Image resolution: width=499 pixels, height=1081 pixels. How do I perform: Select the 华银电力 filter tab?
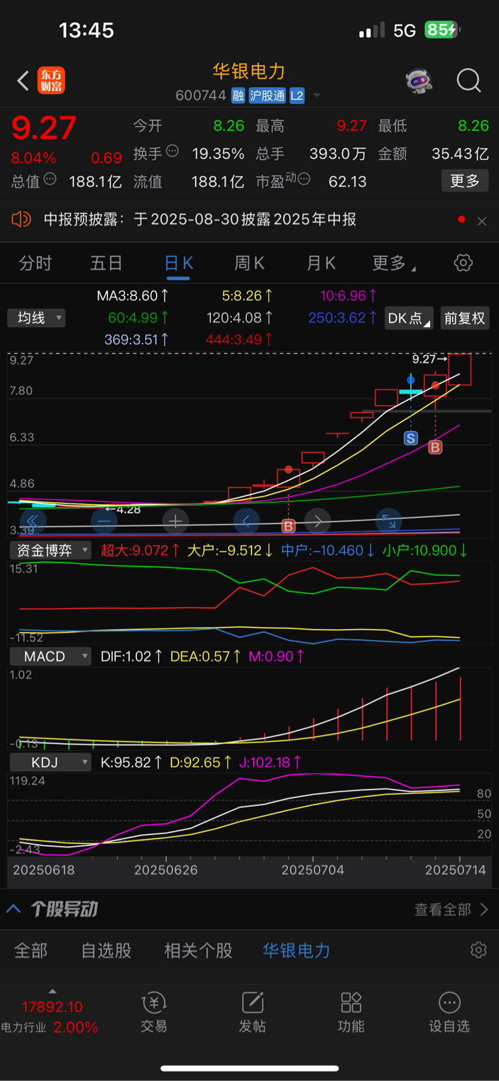pos(296,950)
